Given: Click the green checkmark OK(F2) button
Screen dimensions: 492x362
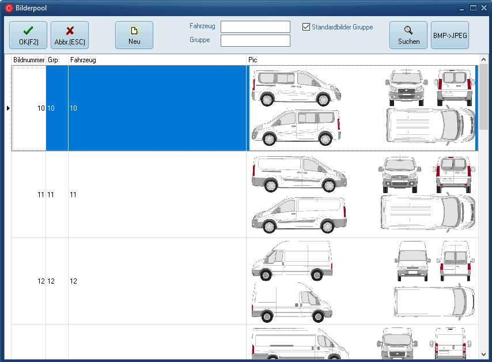Looking at the screenshot, I should coord(28,35).
